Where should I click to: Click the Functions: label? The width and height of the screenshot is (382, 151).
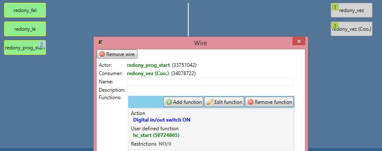(110, 97)
